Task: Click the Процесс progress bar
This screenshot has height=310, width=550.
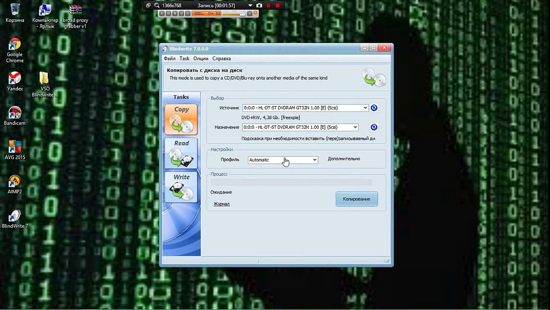Action: click(291, 182)
